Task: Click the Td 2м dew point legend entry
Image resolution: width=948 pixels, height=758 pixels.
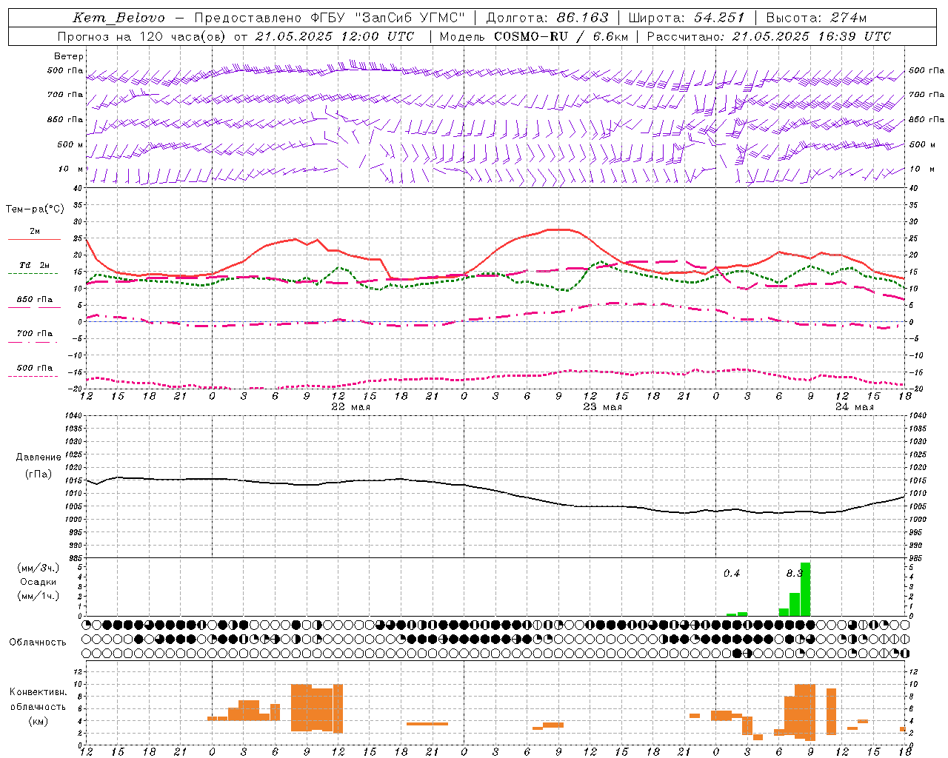Action: 34,265
